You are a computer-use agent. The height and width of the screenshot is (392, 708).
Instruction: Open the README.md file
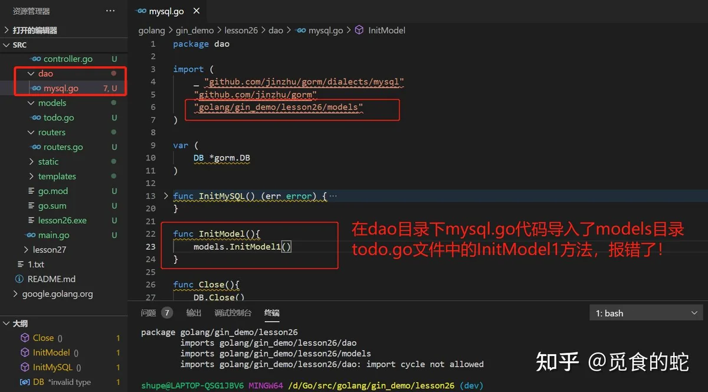[x=51, y=279]
